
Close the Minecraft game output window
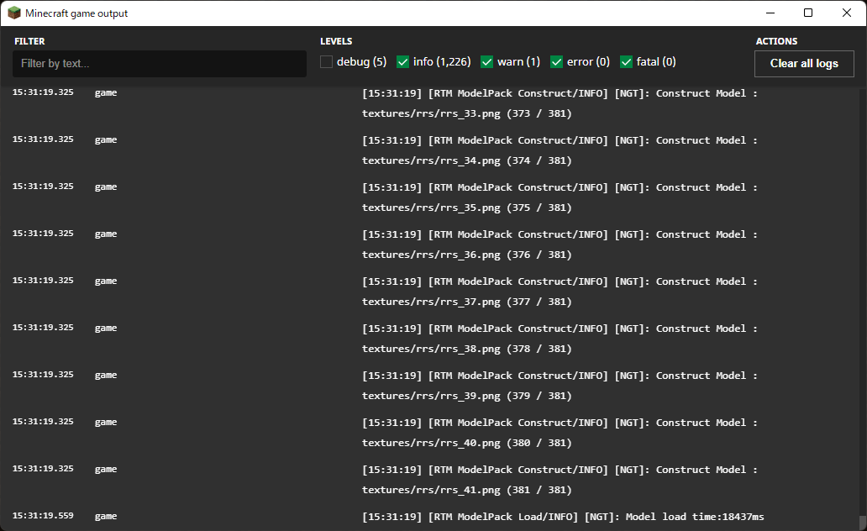click(847, 13)
